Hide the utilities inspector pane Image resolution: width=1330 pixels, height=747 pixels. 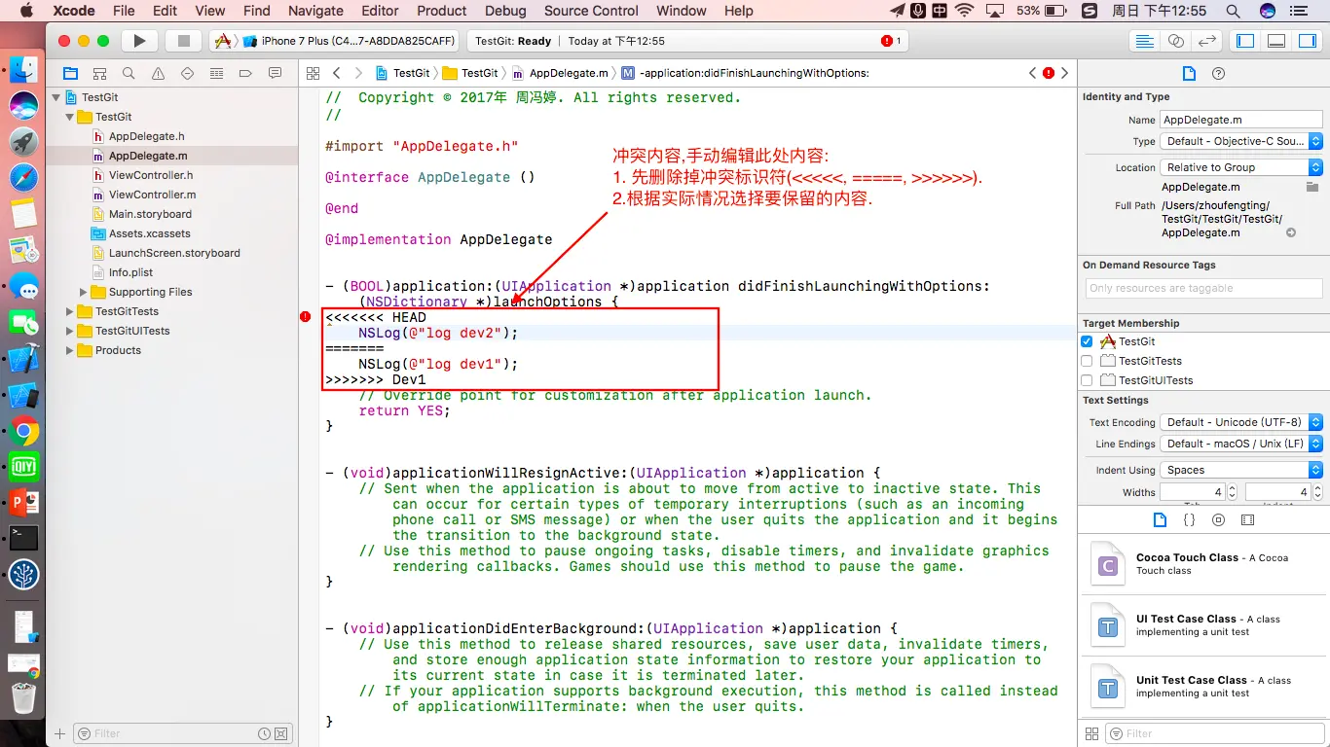point(1308,41)
